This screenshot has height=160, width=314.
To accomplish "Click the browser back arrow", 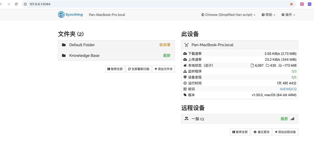I will click(1, 4).
